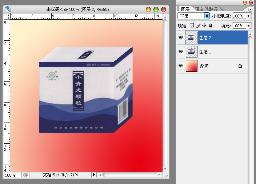This screenshot has width=256, height=184.
Task: Click the ruler origin corner box
Action: point(7,16)
